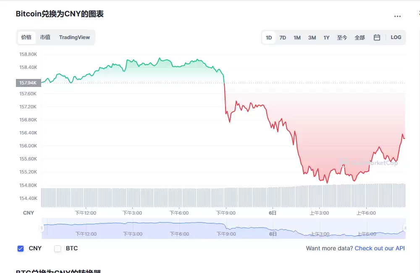Screen dimensions: 420x273
Task: Uncheck the CNY currency checkbox
Action: point(20,248)
